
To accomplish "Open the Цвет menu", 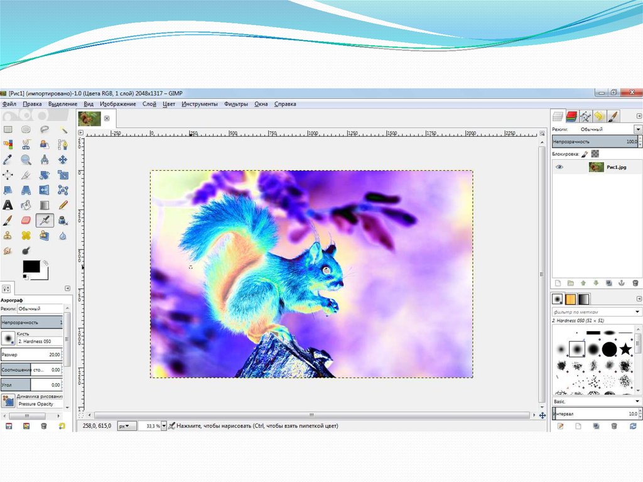I will [169, 104].
